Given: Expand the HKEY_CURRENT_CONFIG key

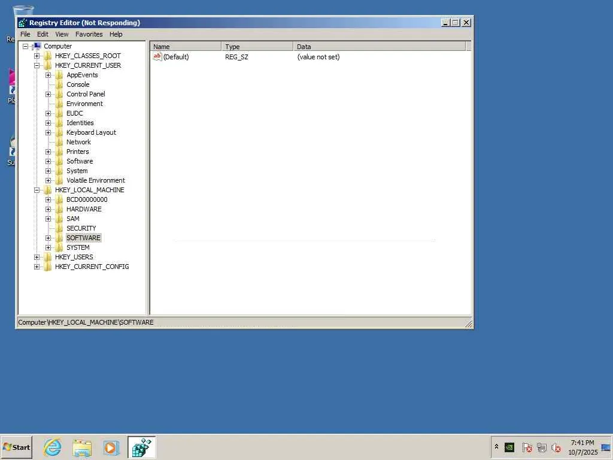Looking at the screenshot, I should point(37,267).
